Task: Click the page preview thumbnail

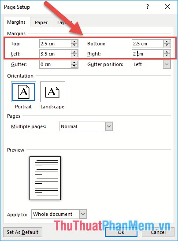Action: click(x=45, y=178)
